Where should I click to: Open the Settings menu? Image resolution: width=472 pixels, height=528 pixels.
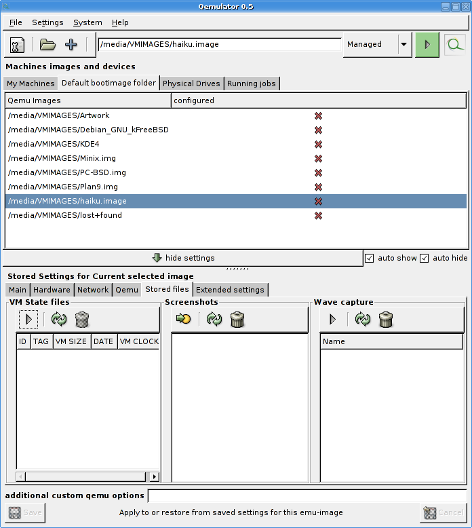coord(47,22)
